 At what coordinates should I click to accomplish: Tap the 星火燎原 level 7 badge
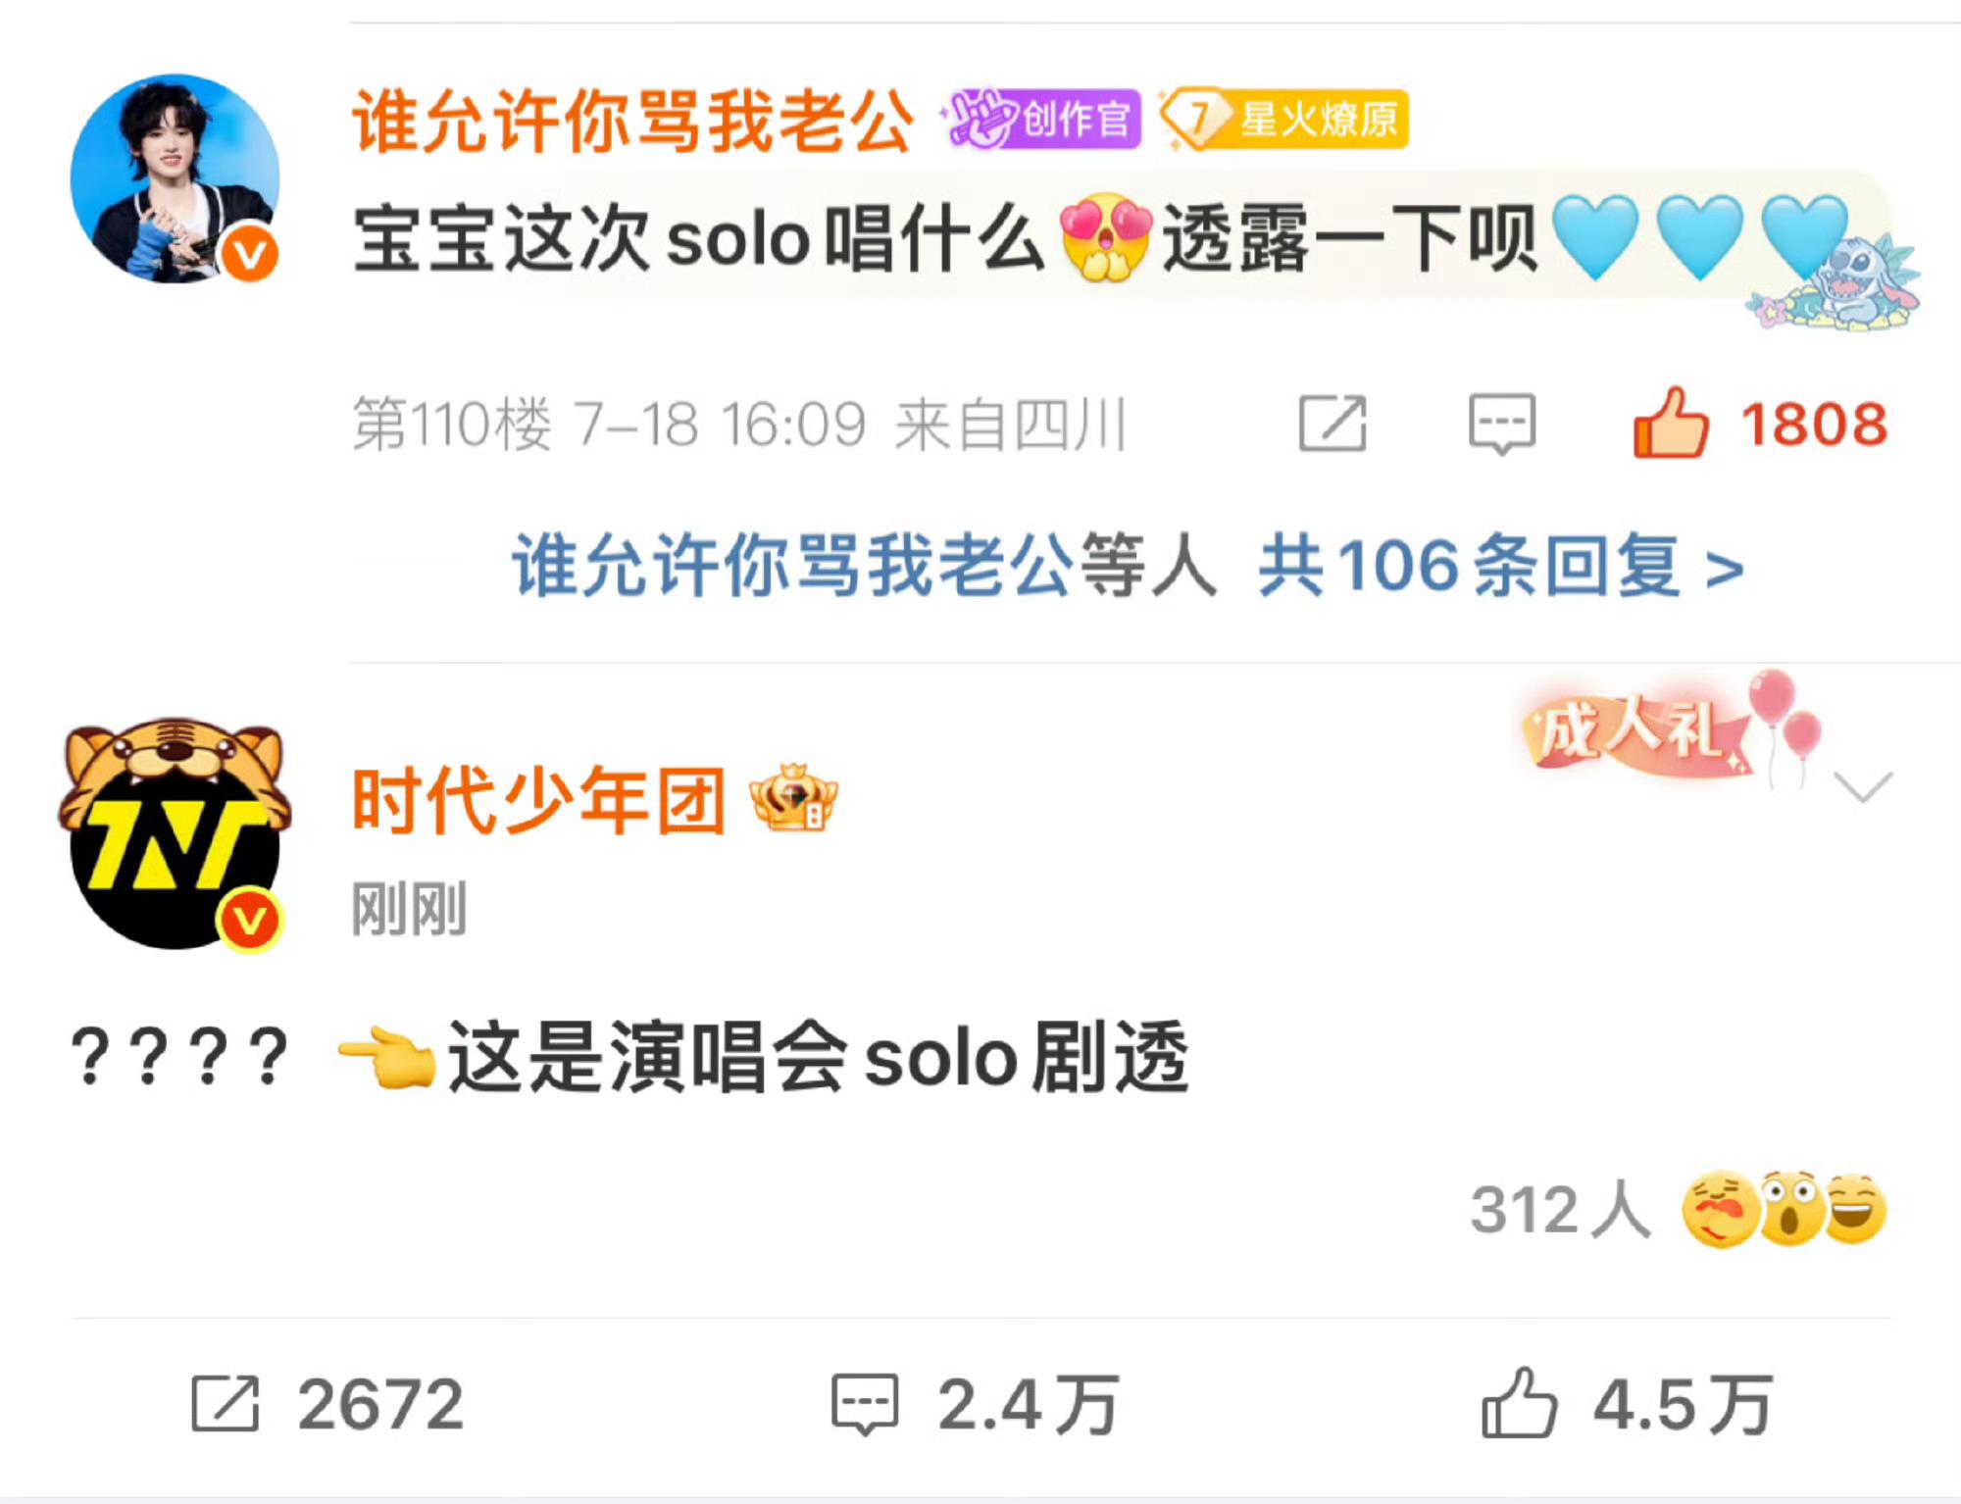1284,119
